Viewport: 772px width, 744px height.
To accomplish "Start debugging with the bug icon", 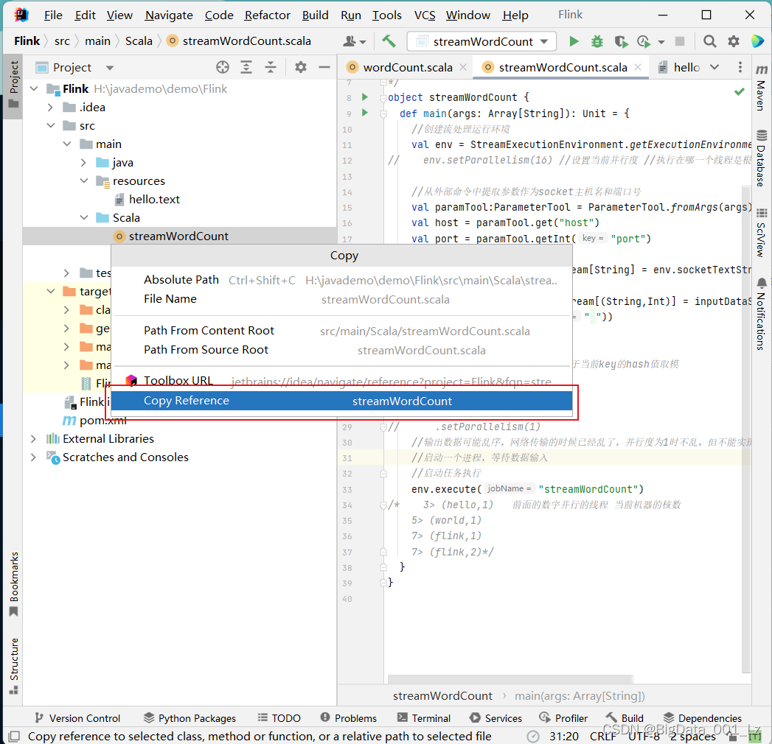I will (x=597, y=41).
